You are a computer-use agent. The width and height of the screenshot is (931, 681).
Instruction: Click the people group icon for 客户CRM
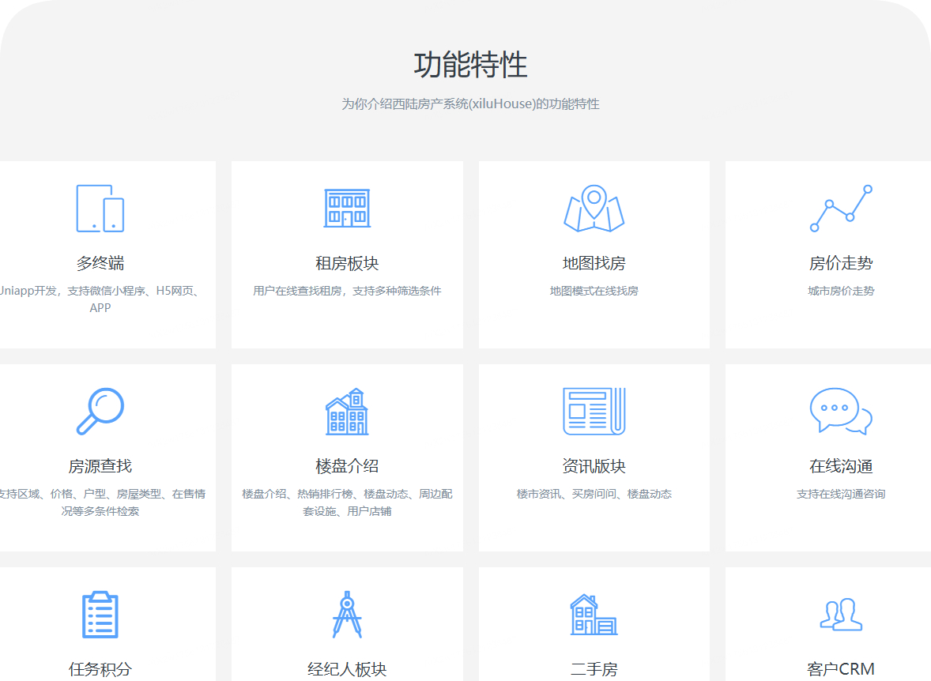(840, 615)
